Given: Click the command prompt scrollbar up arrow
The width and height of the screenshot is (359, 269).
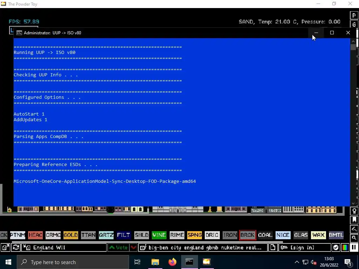Looking at the screenshot, I should (353, 41).
